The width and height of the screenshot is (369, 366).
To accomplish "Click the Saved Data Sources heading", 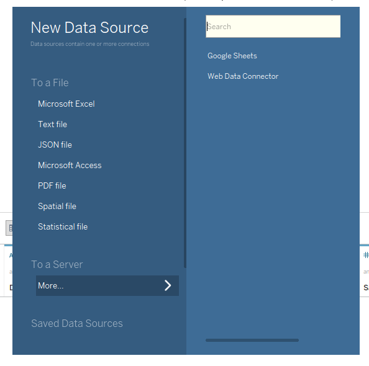I will 77,323.
